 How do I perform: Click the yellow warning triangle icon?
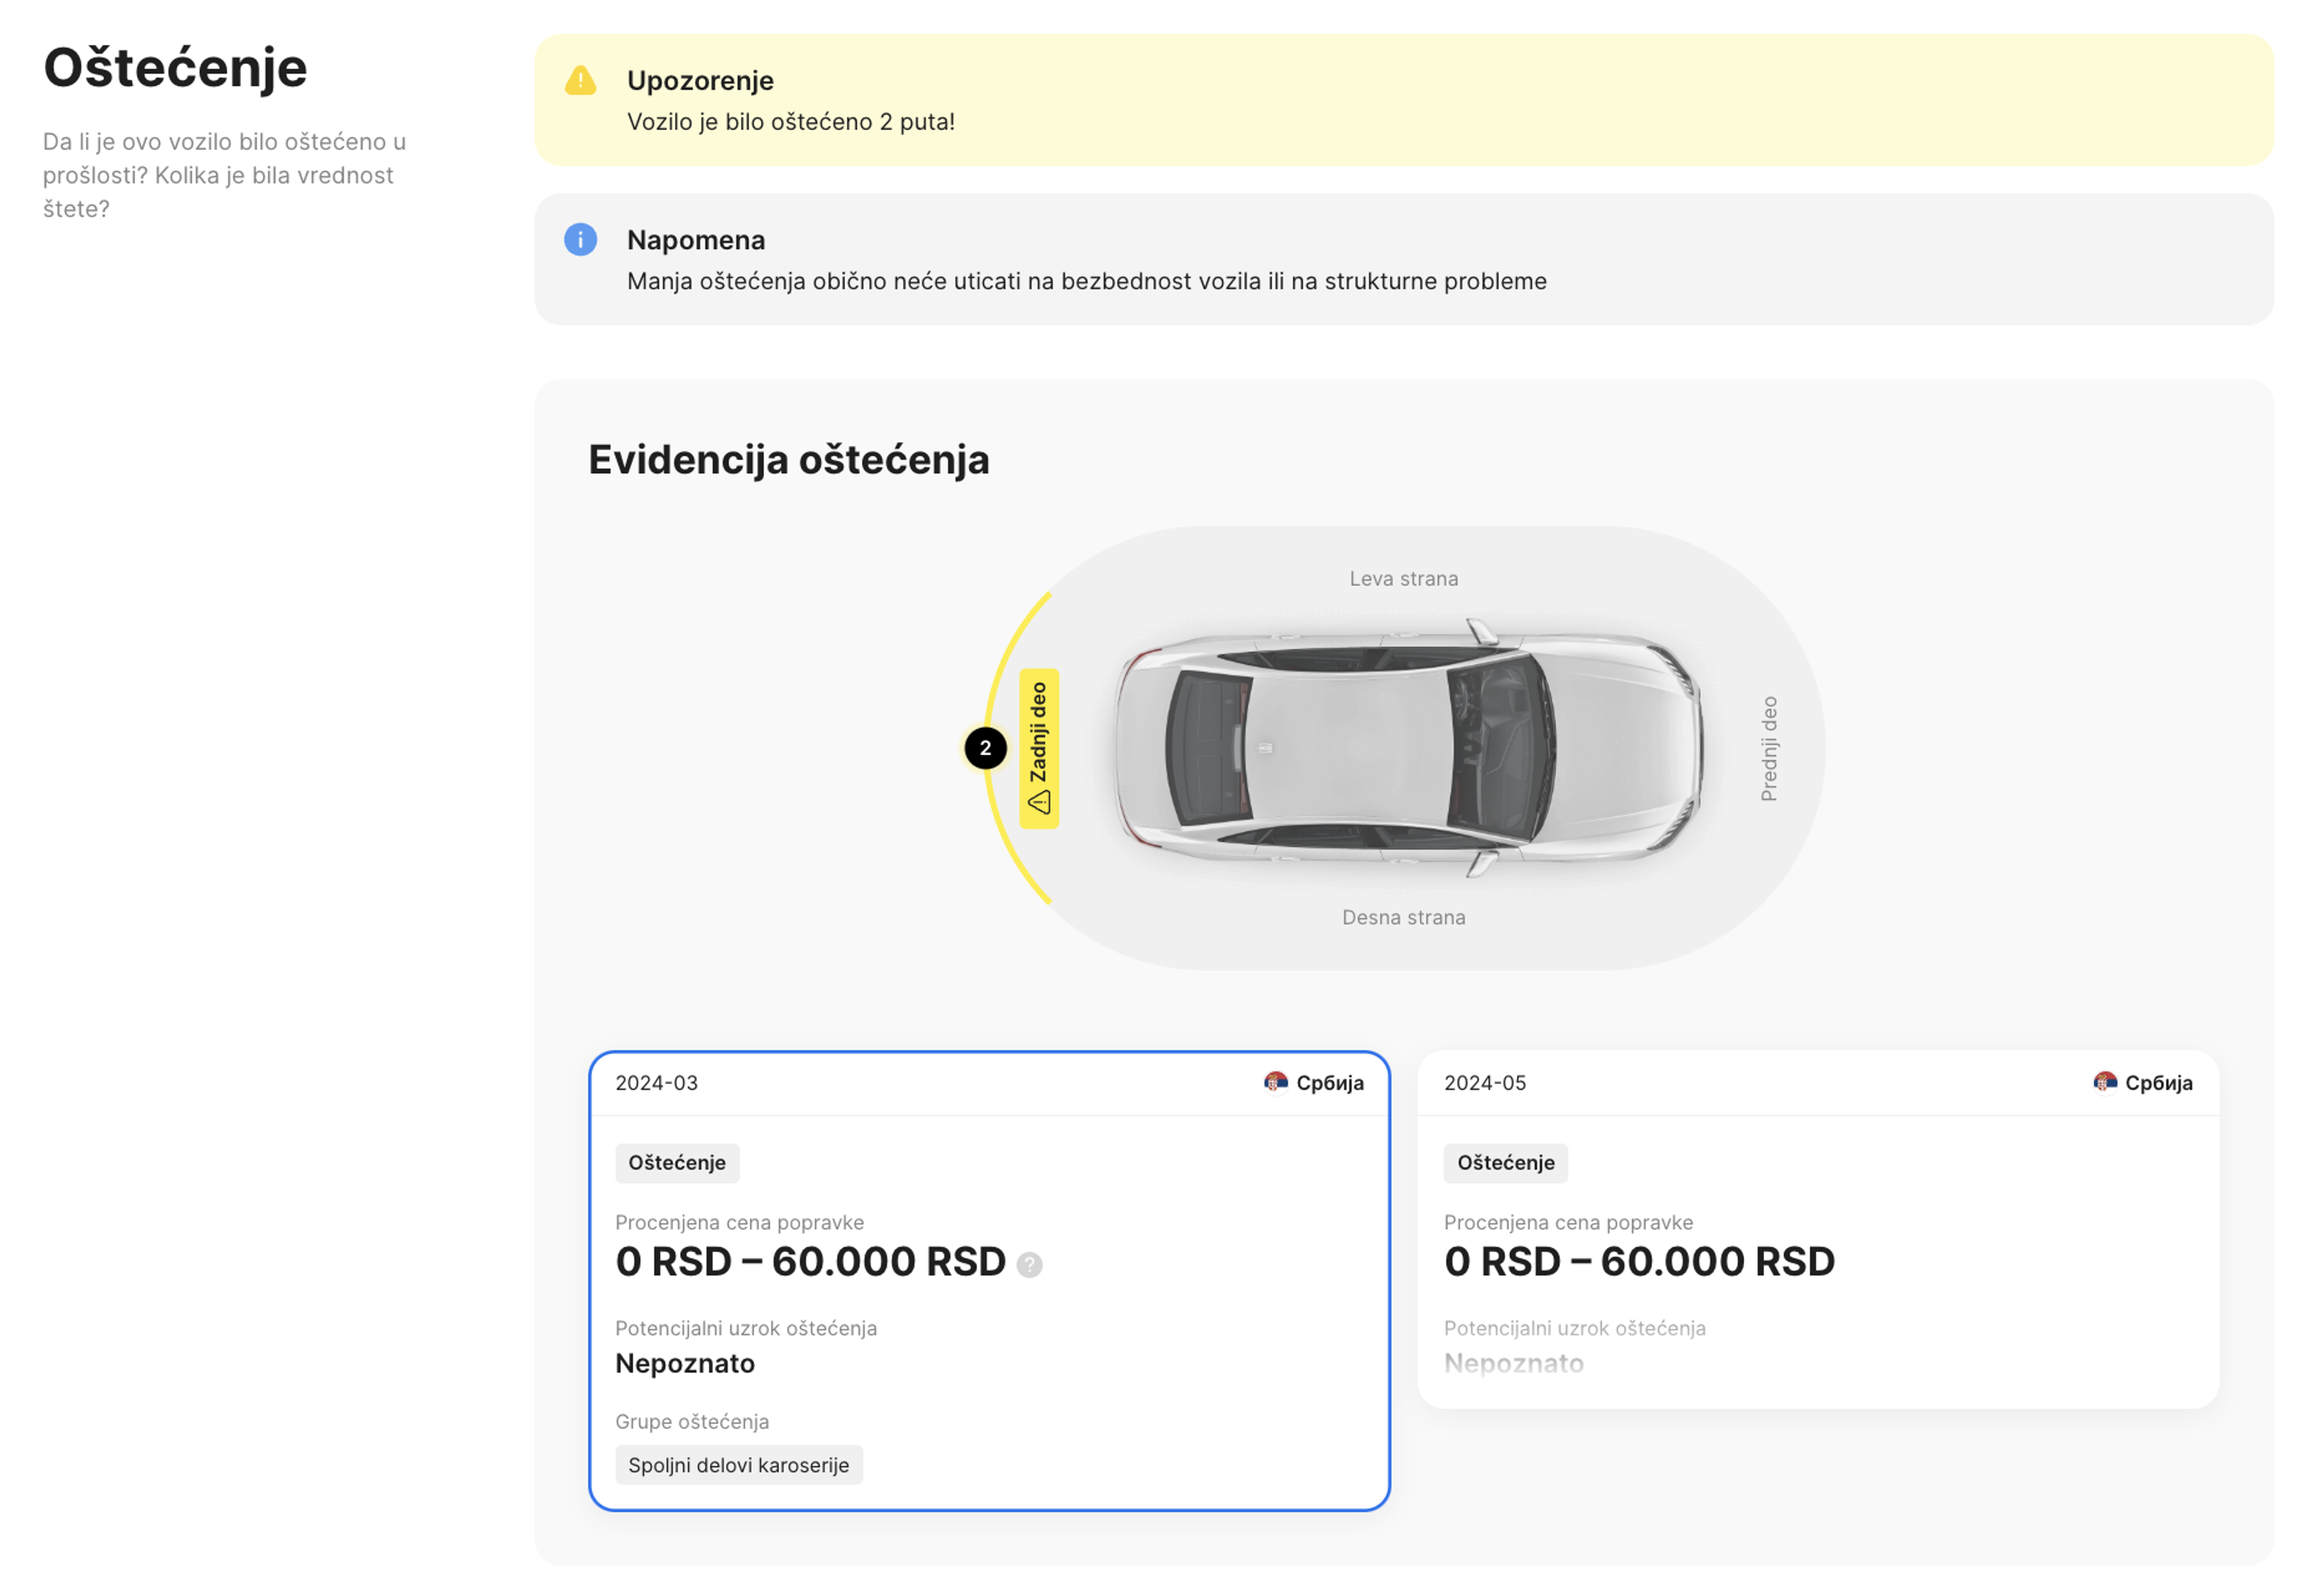click(x=580, y=81)
